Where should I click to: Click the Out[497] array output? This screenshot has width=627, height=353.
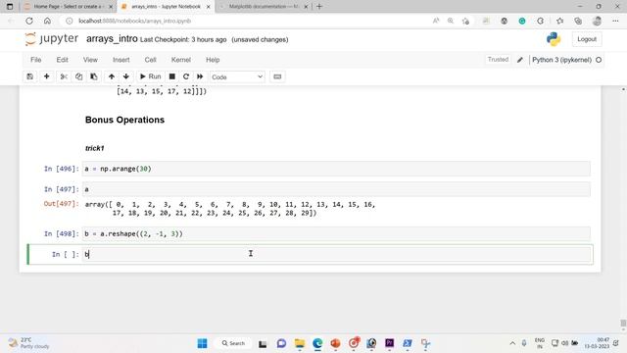tap(230, 209)
